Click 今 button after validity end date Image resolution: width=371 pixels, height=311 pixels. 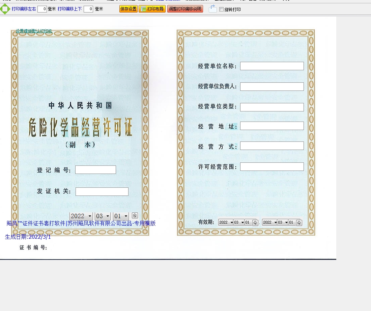[x=299, y=223]
